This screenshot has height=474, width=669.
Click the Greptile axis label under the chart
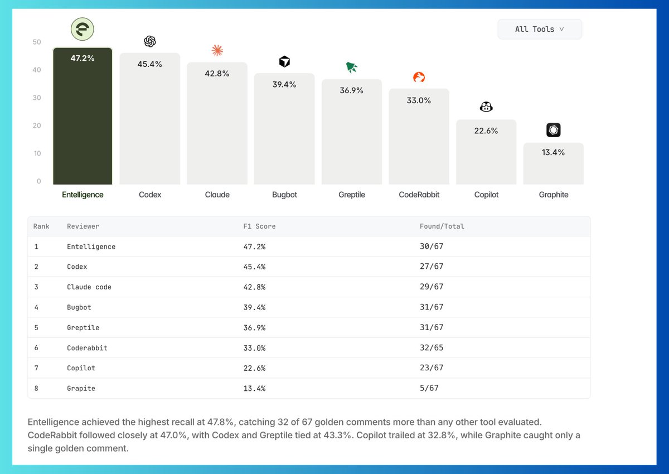pyautogui.click(x=352, y=195)
